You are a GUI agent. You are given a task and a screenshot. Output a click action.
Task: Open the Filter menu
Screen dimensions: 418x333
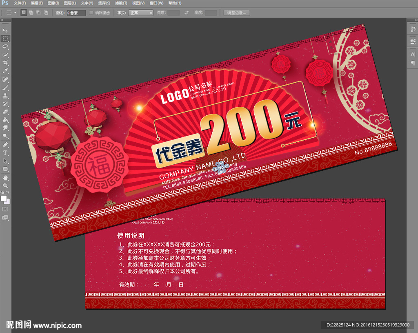click(121, 3)
